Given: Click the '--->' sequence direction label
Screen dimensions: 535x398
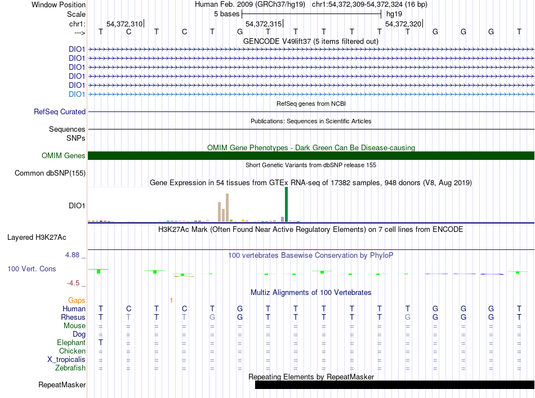Looking at the screenshot, I should click(80, 33).
